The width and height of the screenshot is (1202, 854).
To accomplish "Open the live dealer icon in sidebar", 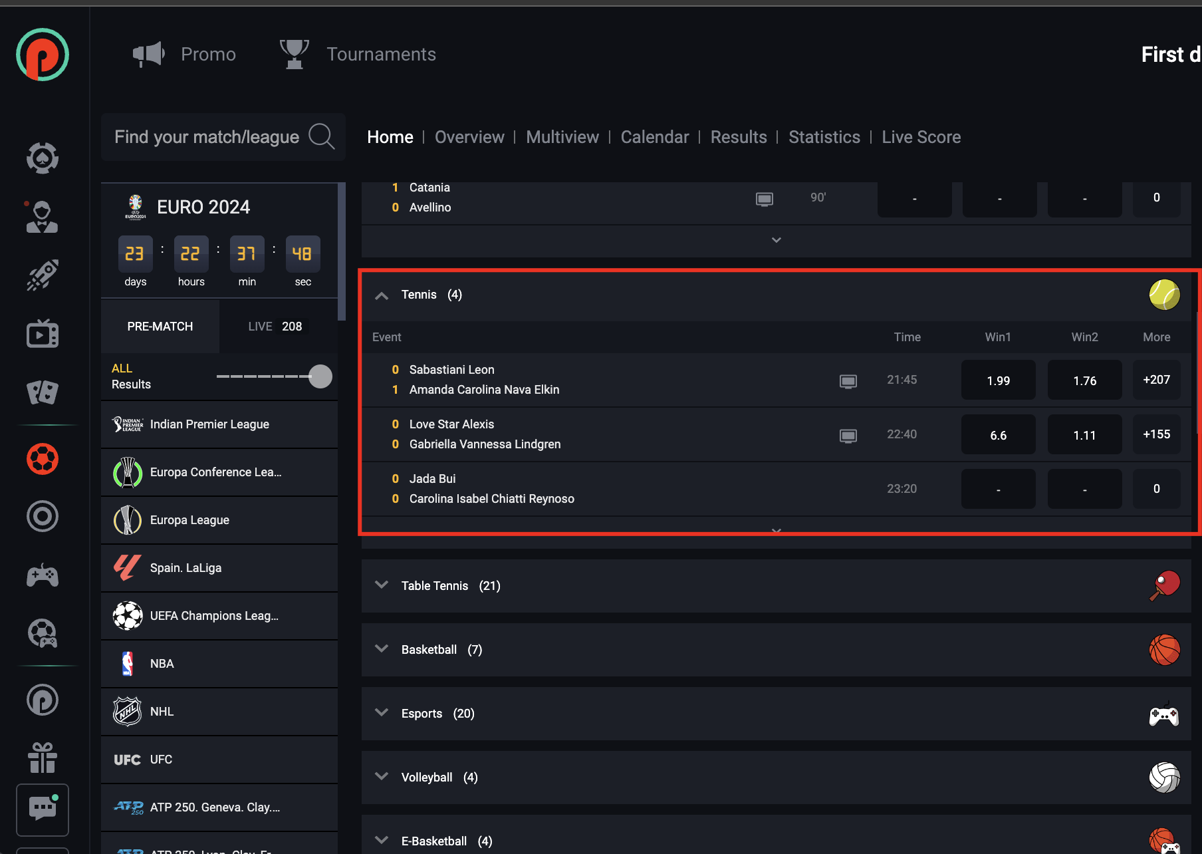I will [x=43, y=217].
